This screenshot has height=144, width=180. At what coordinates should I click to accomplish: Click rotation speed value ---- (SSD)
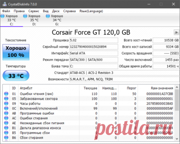(x=166, y=53)
